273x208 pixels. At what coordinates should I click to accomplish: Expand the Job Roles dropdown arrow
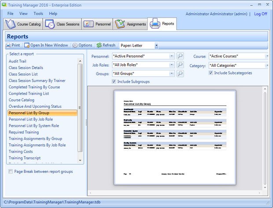coord(171,65)
